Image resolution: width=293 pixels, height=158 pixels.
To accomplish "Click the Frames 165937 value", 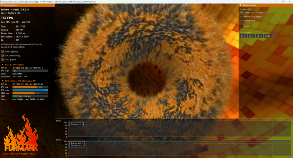I will [x=19, y=30].
